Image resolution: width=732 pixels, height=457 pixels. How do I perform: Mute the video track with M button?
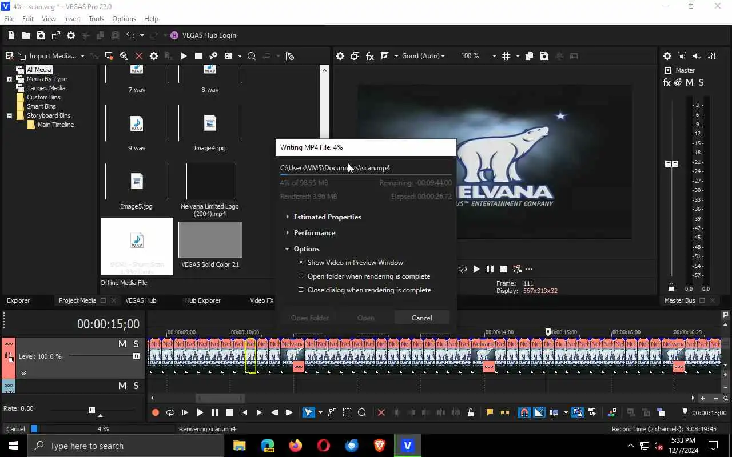point(122,344)
